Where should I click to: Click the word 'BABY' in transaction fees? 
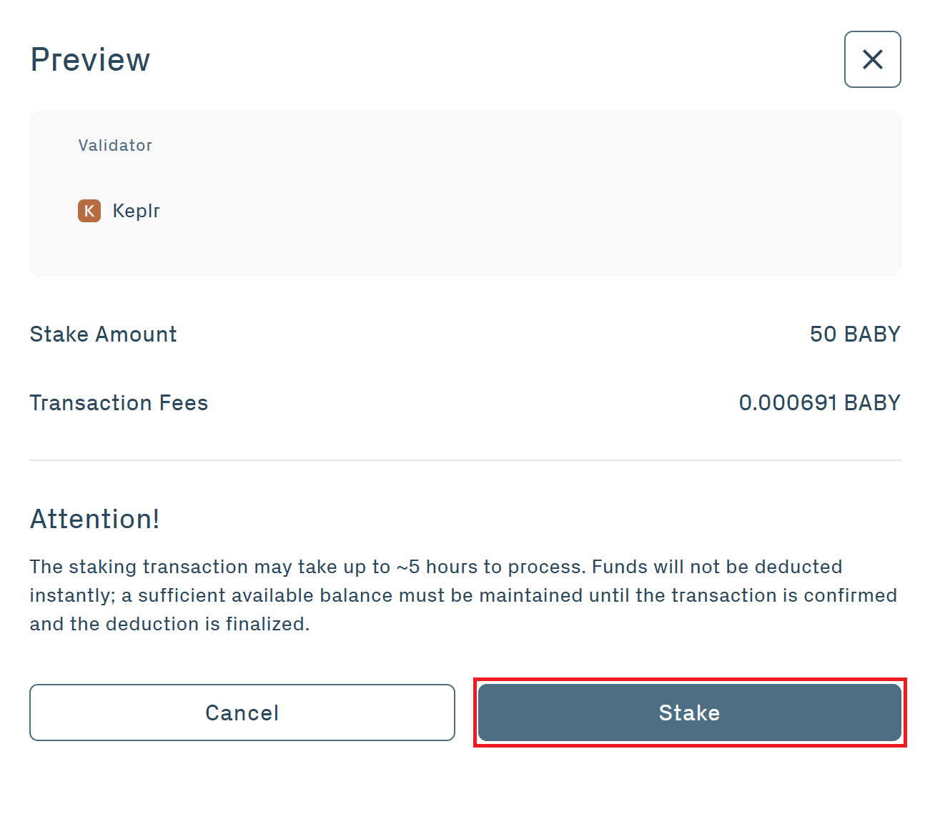pyautogui.click(x=872, y=403)
